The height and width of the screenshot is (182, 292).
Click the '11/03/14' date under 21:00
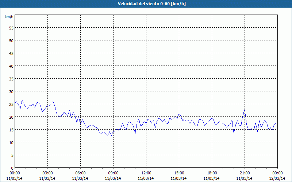pyautogui.click(x=244, y=178)
